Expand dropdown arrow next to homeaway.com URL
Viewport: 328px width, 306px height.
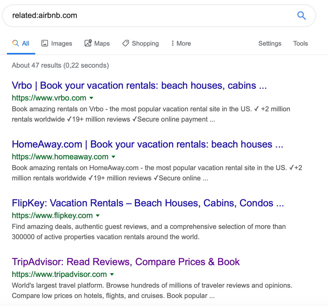pos(114,157)
